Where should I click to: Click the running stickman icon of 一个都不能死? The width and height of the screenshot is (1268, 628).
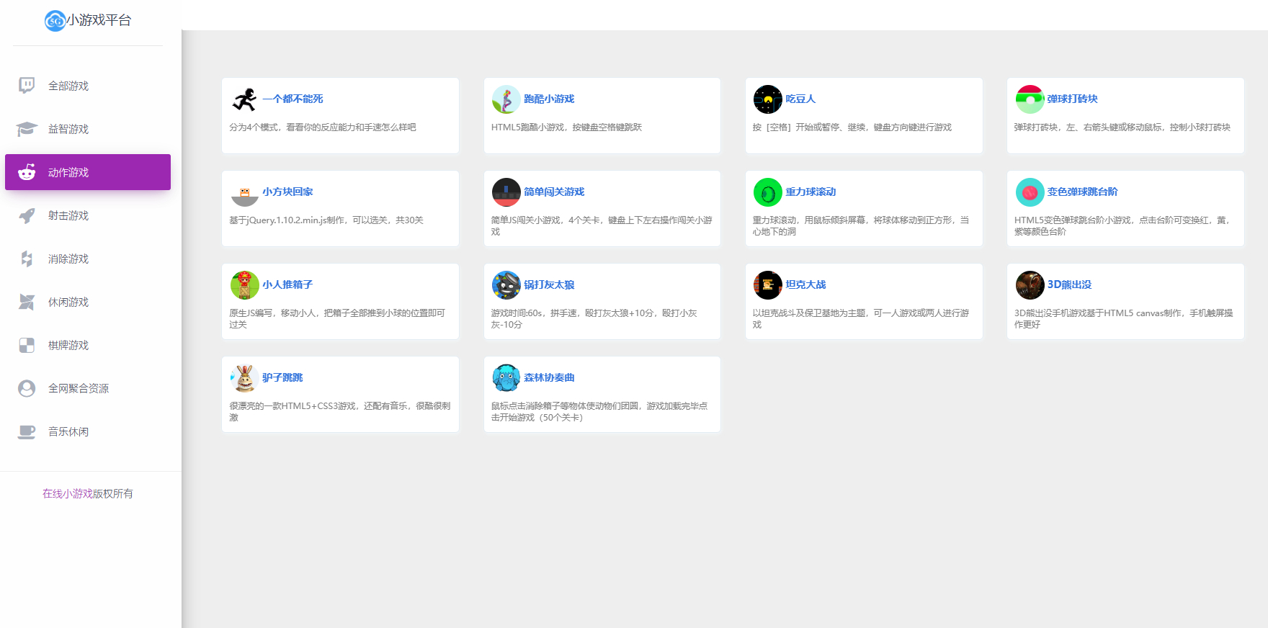(244, 99)
